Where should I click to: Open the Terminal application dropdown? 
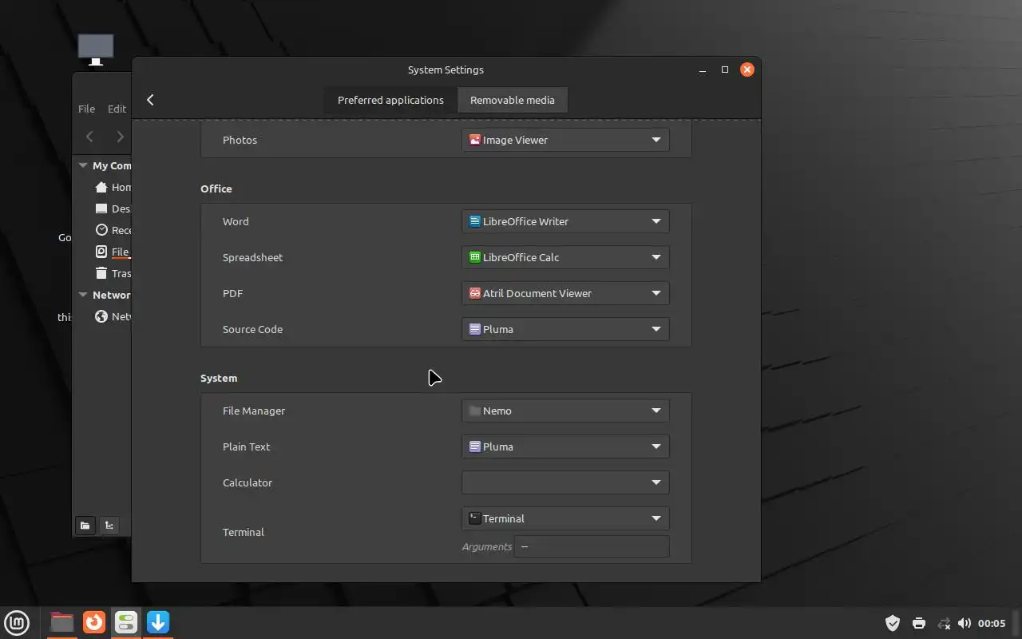click(565, 518)
